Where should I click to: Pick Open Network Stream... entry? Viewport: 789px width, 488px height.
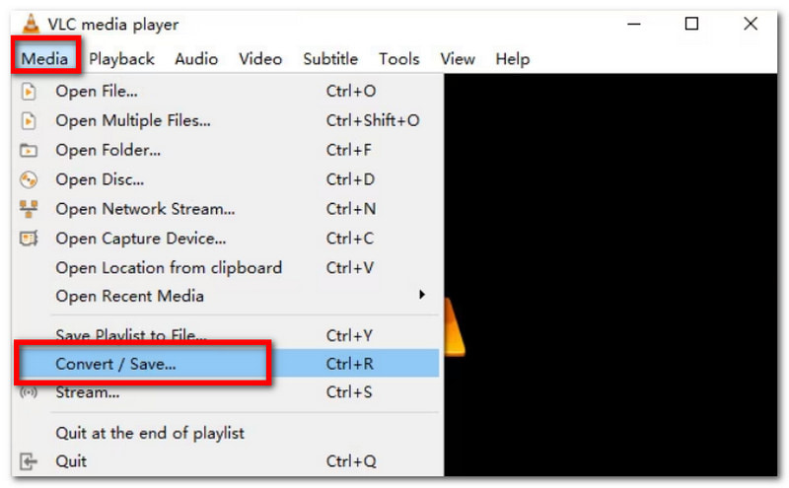pos(228,209)
